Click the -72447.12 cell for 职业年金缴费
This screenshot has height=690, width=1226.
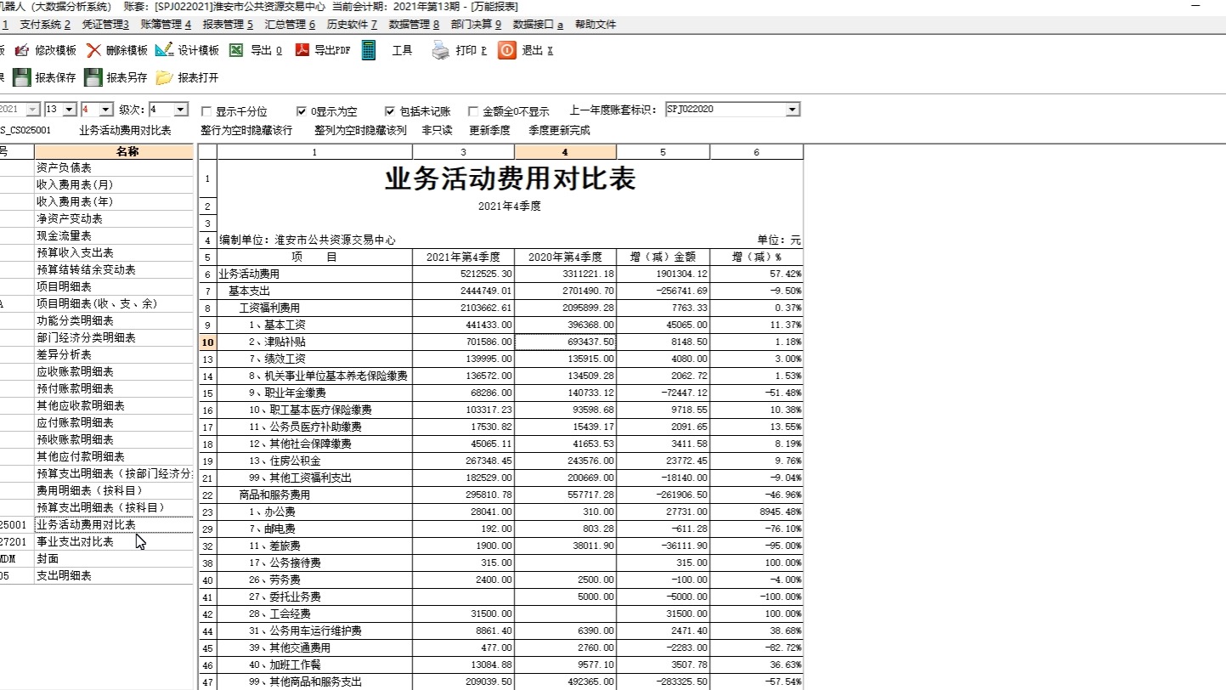(x=663, y=393)
